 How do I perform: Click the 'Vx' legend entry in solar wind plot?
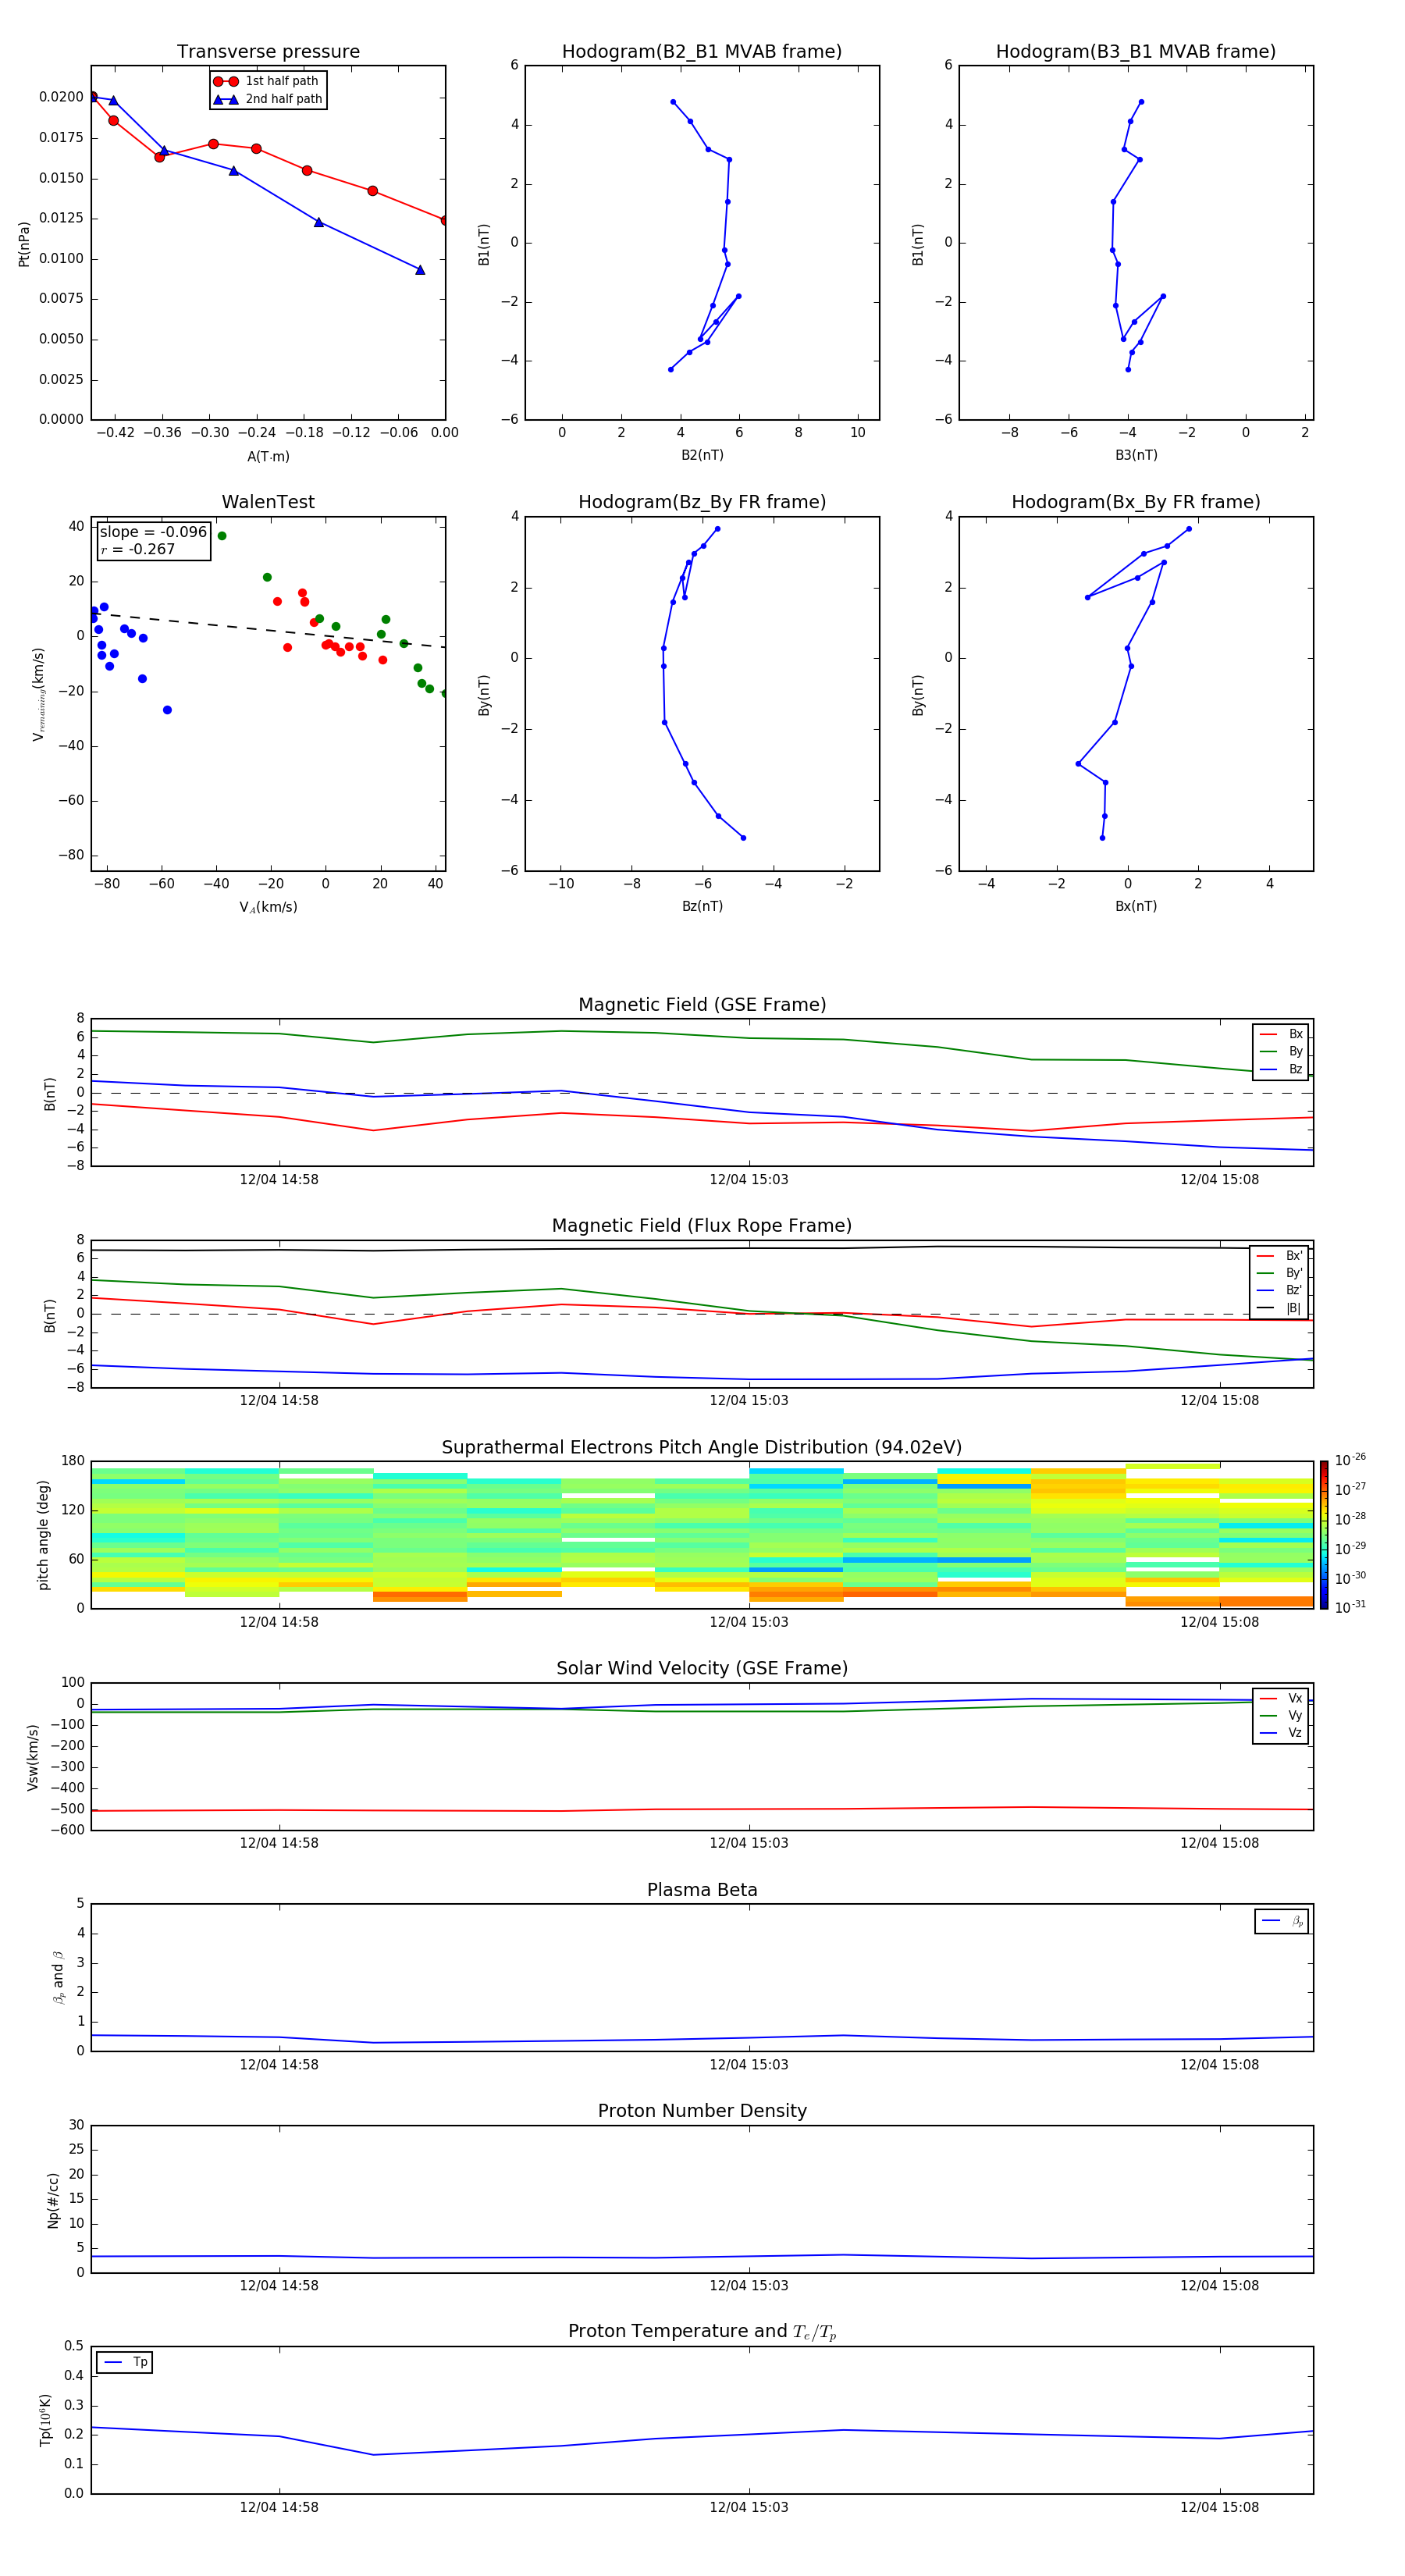point(1281,1698)
